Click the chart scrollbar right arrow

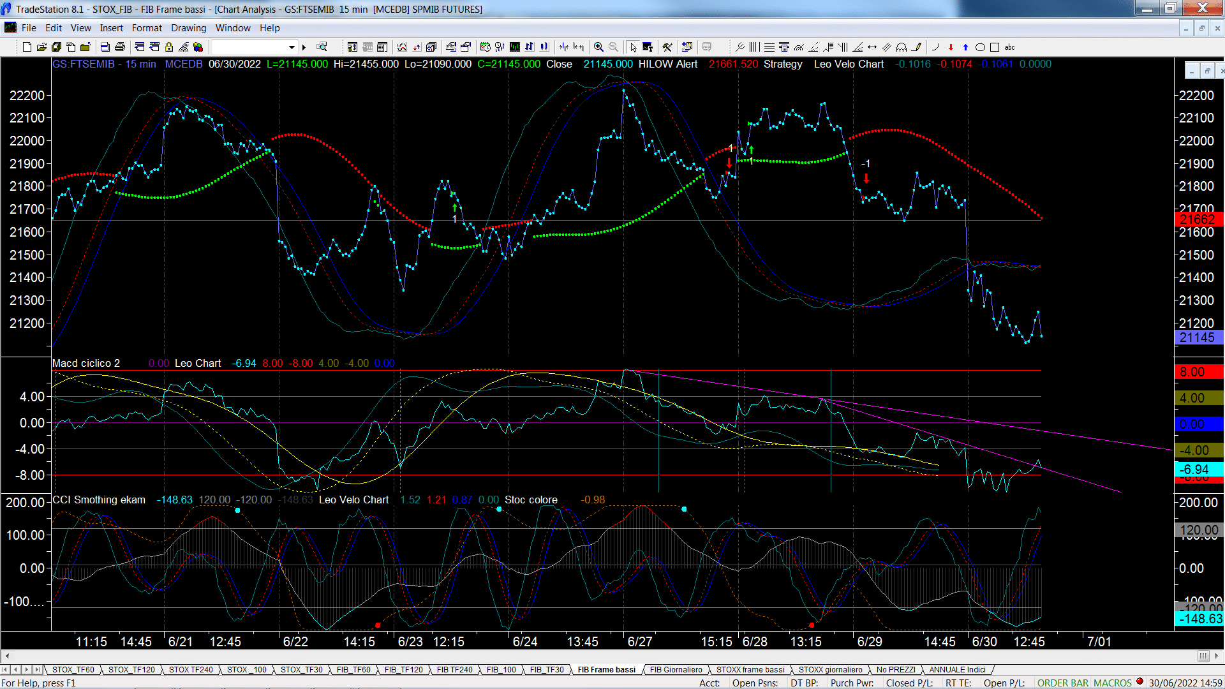[1217, 656]
